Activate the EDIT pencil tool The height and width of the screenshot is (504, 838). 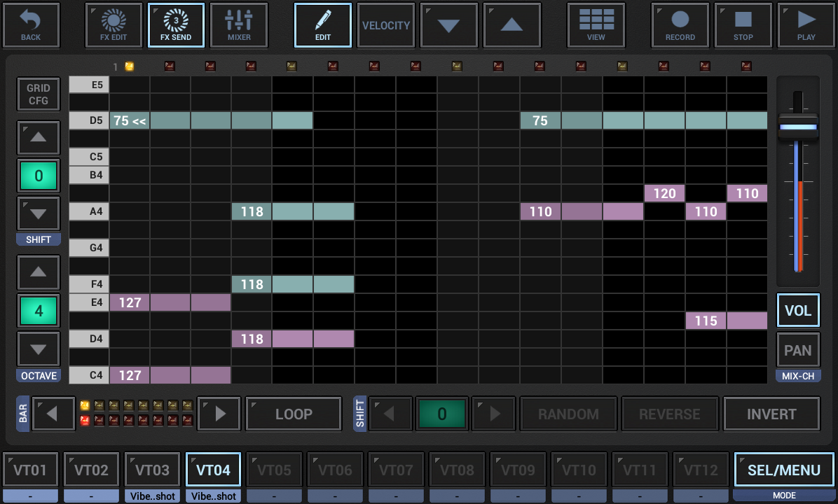322,24
